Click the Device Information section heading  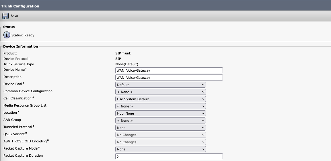point(21,46)
